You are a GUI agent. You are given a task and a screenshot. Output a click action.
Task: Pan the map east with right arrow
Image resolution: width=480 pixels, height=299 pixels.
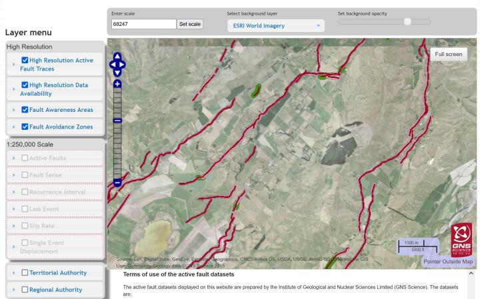click(123, 65)
